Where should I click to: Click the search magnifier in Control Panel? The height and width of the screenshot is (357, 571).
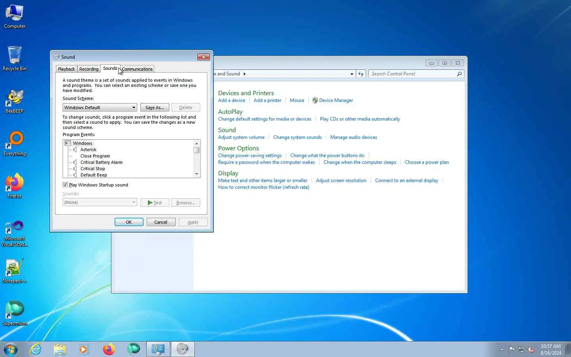(459, 74)
